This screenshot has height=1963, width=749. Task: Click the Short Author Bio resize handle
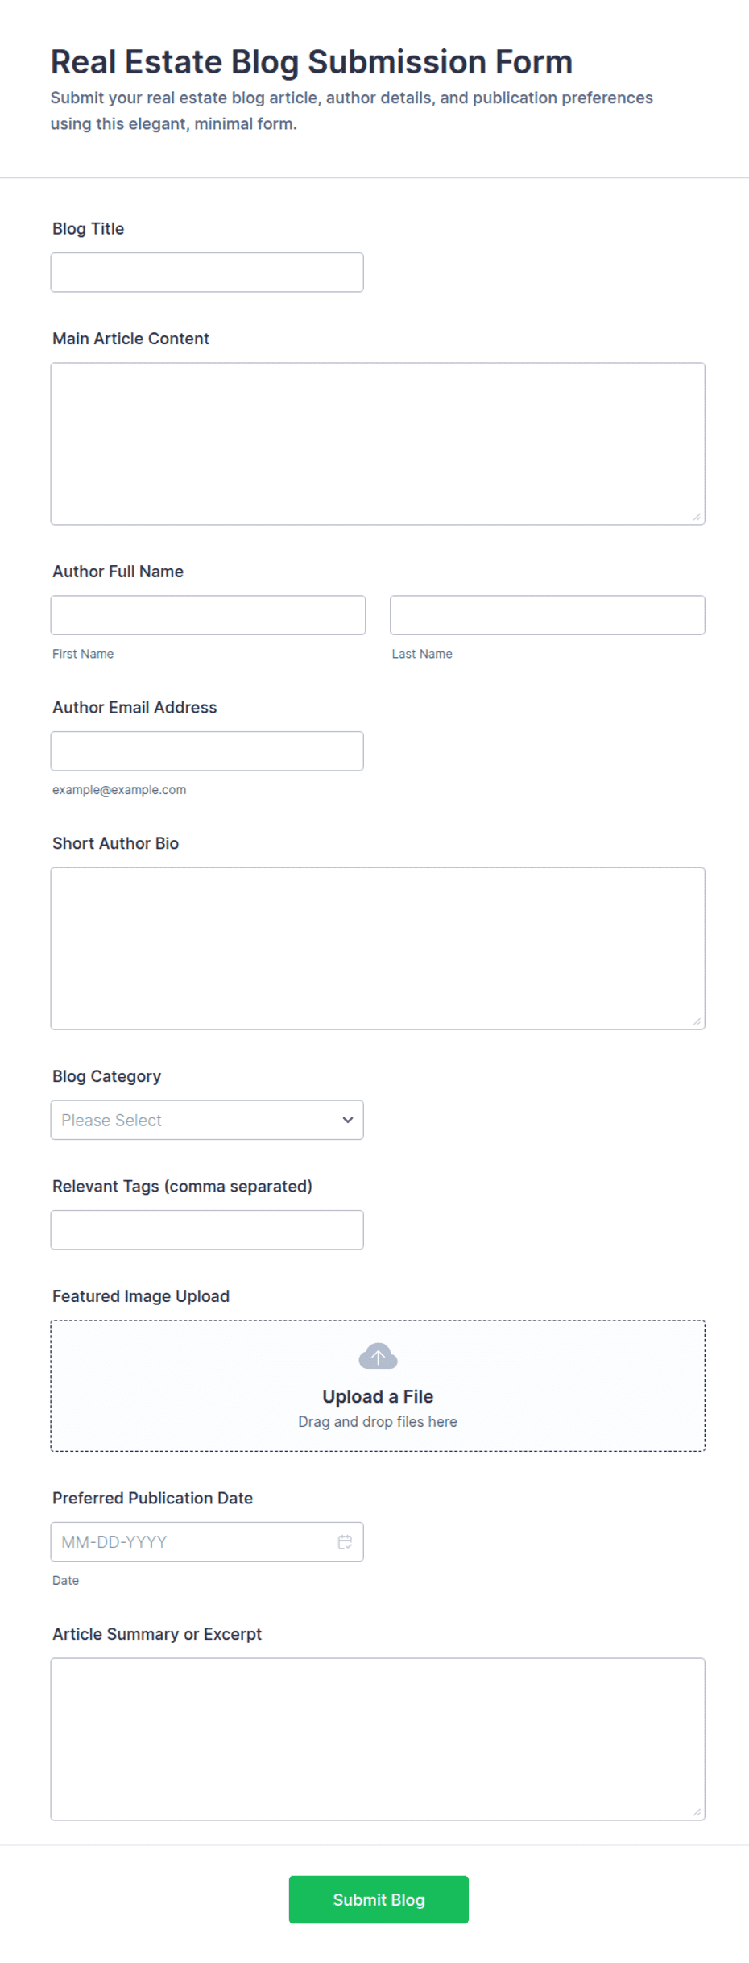[x=697, y=1021]
